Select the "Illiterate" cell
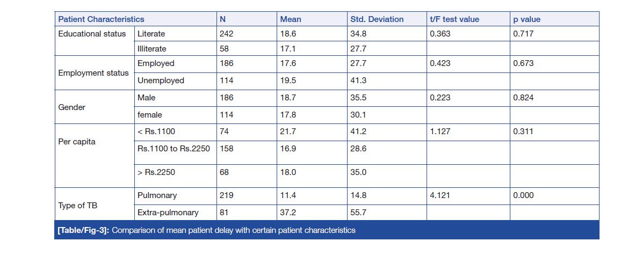This screenshot has width=628, height=263. click(x=152, y=49)
